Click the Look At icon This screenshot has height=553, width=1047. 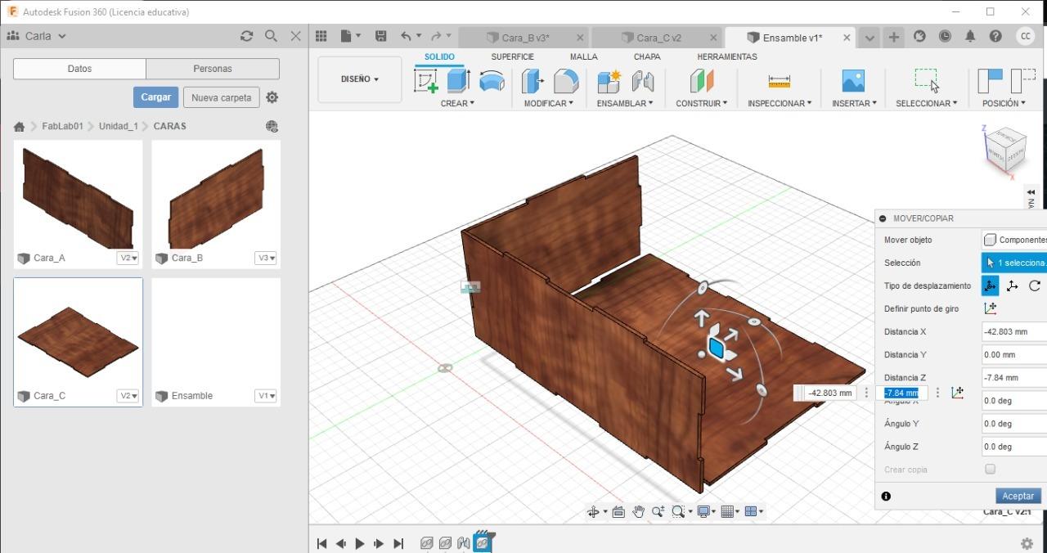[x=618, y=512]
